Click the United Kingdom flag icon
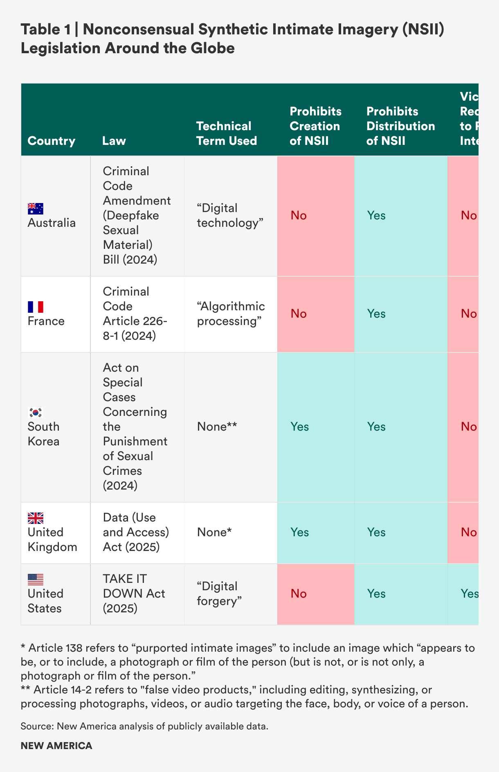This screenshot has height=772, width=499. click(x=36, y=518)
